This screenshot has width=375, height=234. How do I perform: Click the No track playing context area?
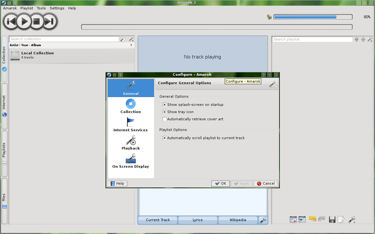(x=203, y=57)
